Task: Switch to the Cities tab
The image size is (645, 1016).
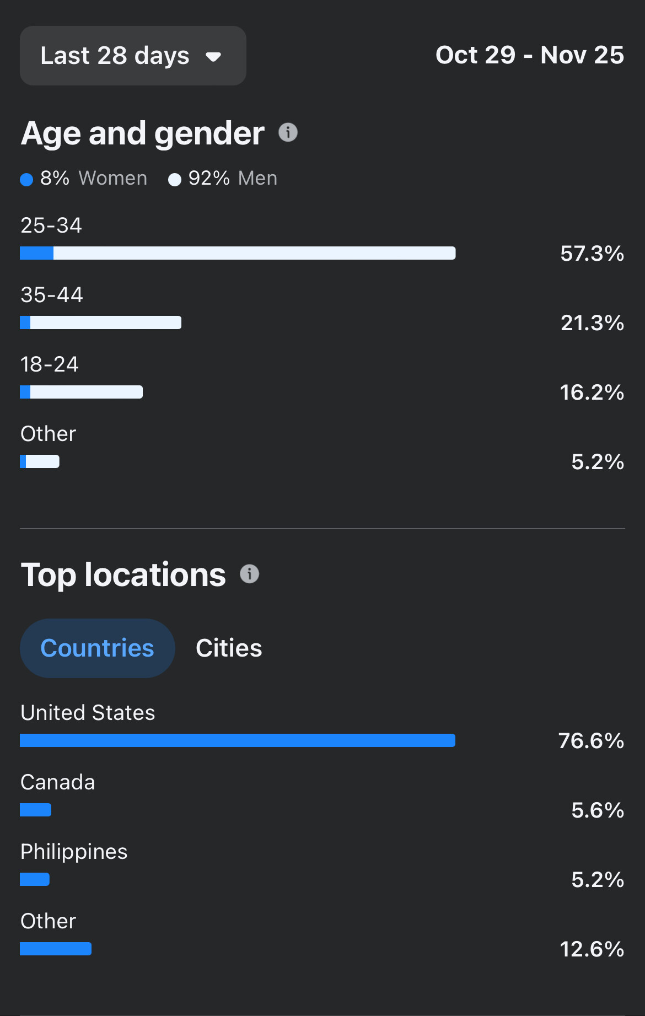Action: tap(229, 648)
